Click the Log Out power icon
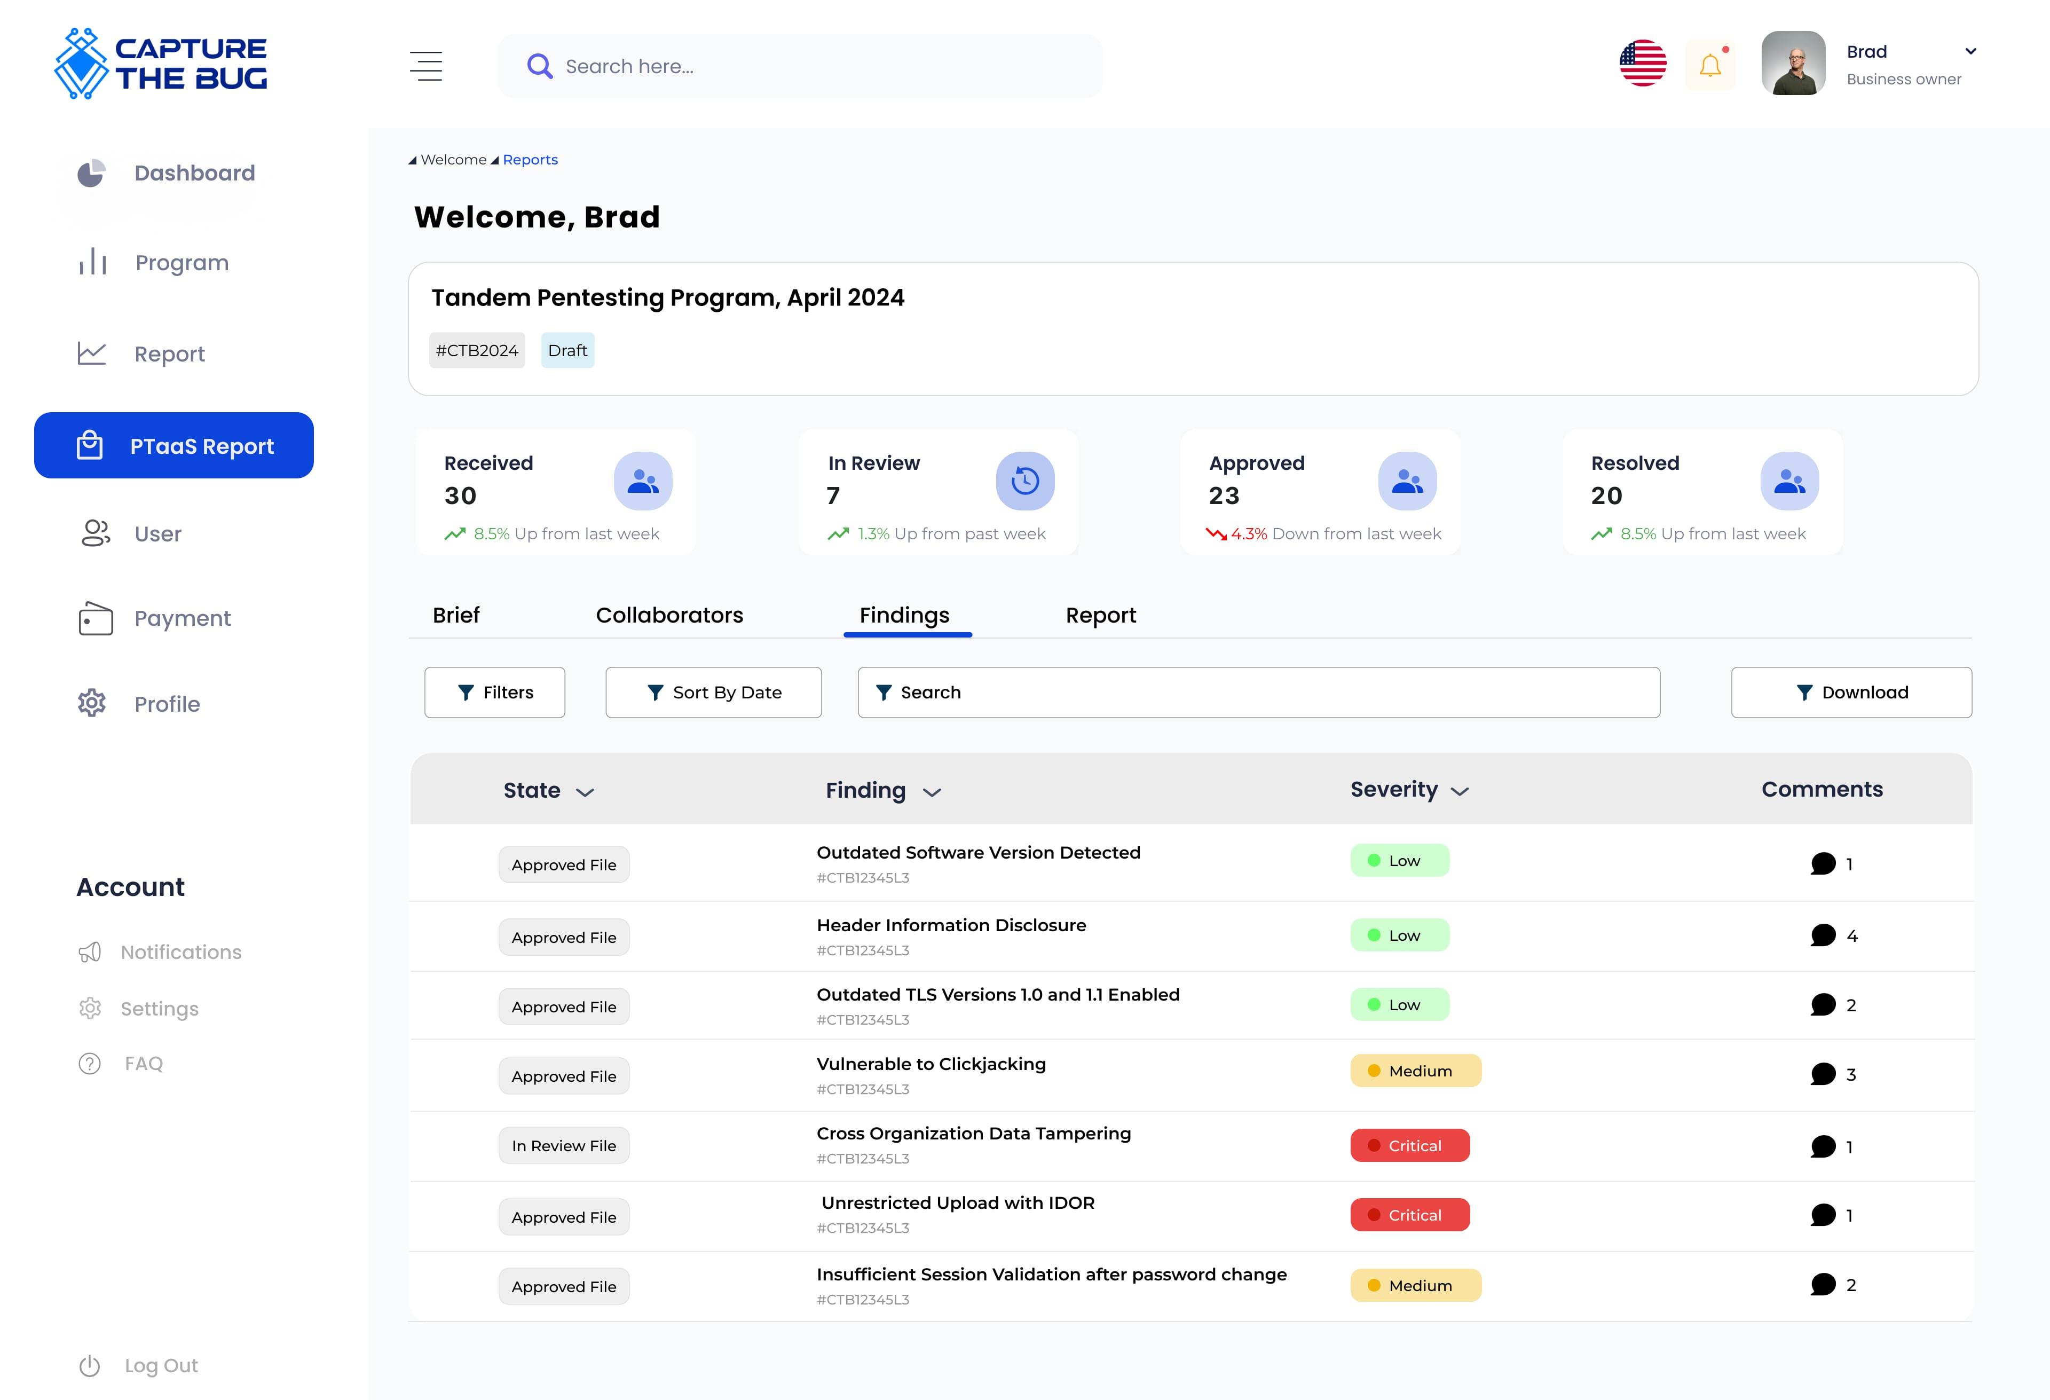Screen dimensions: 2050x1400 [x=90, y=1366]
